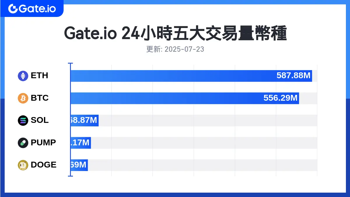The width and height of the screenshot is (350, 197).
Task: Click the SOL volume bar
Action: click(85, 121)
